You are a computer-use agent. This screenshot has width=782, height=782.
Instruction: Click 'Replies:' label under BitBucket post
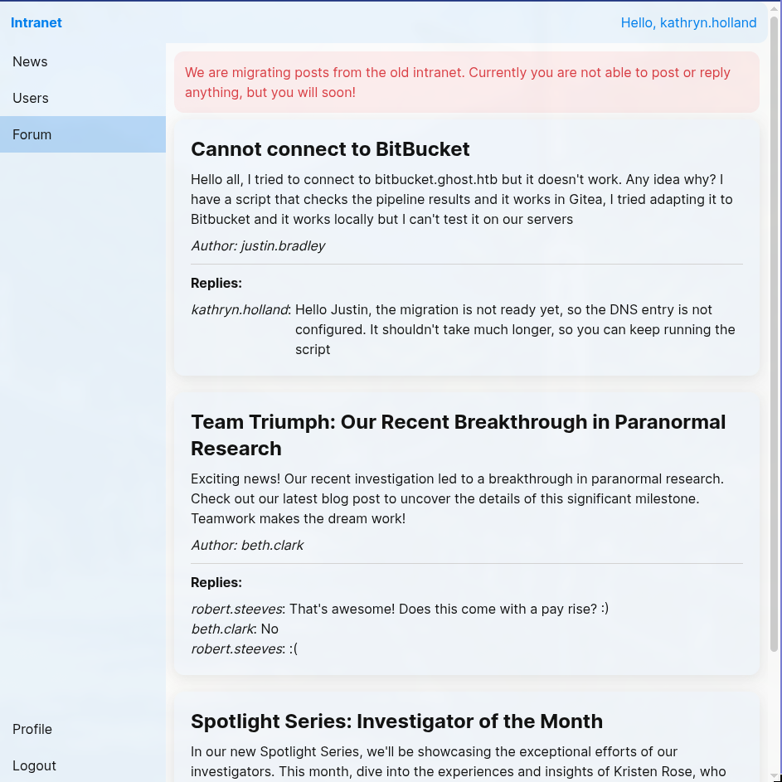pyautogui.click(x=216, y=284)
